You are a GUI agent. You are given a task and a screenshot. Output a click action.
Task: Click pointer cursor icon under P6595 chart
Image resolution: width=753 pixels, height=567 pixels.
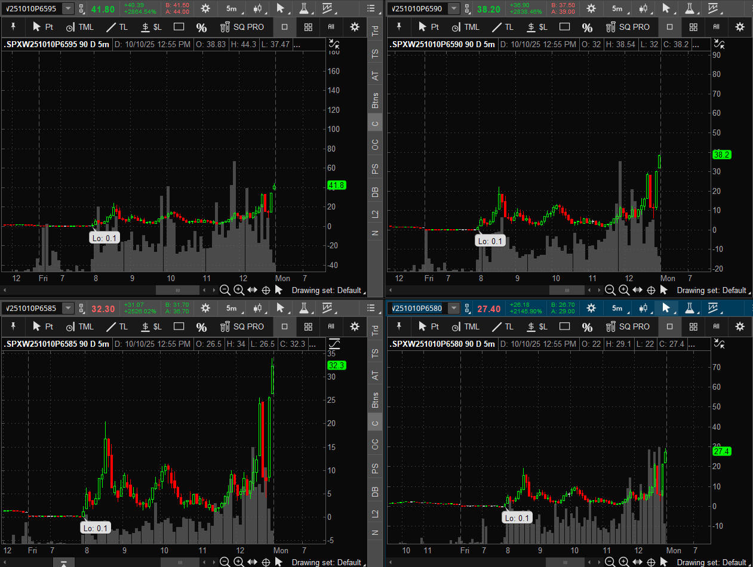tap(278, 290)
